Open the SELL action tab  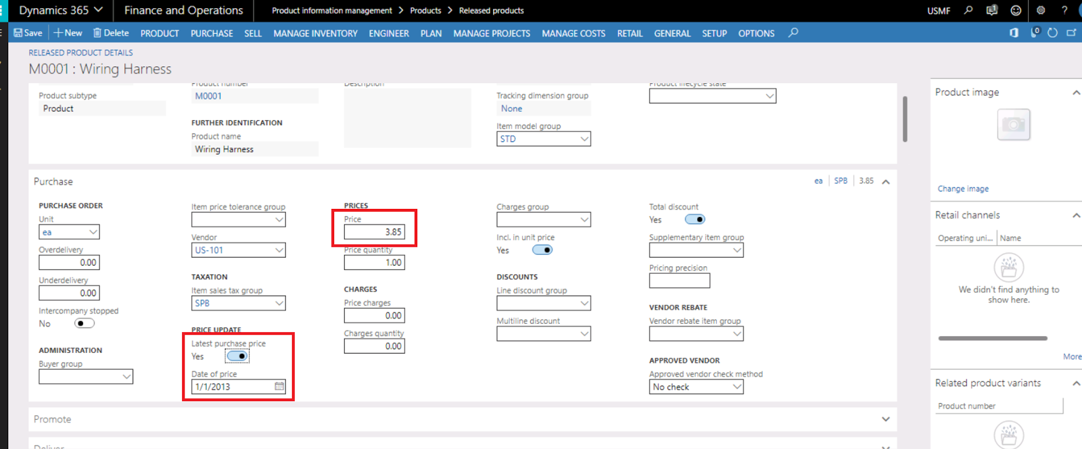point(253,33)
